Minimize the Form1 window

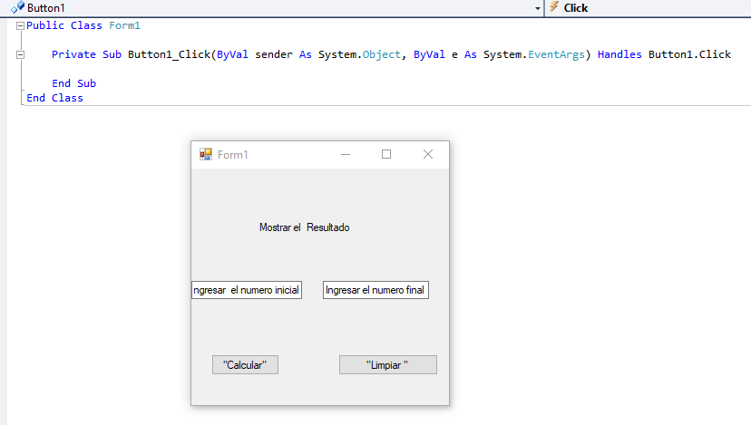click(x=346, y=155)
